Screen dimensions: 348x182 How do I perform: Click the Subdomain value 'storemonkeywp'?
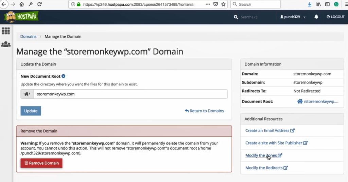coord(308,83)
